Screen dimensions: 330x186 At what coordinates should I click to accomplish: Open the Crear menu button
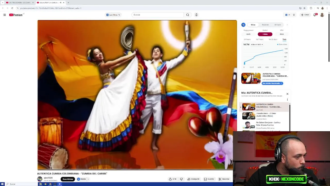click(305, 15)
